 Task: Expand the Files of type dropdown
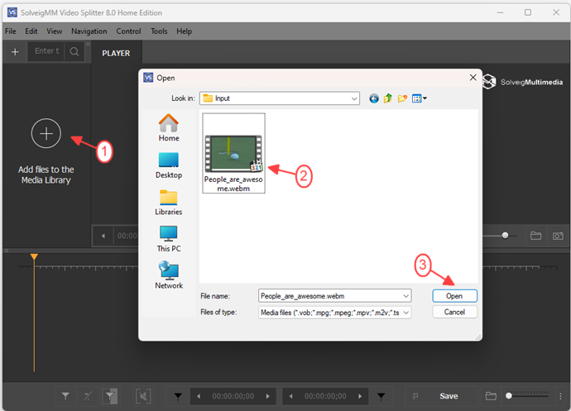pos(405,313)
